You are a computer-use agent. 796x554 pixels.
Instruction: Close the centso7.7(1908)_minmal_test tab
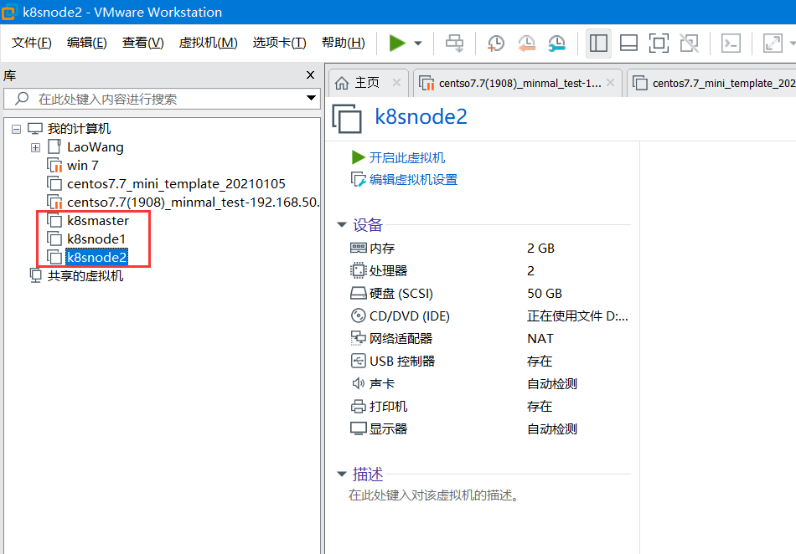click(610, 83)
